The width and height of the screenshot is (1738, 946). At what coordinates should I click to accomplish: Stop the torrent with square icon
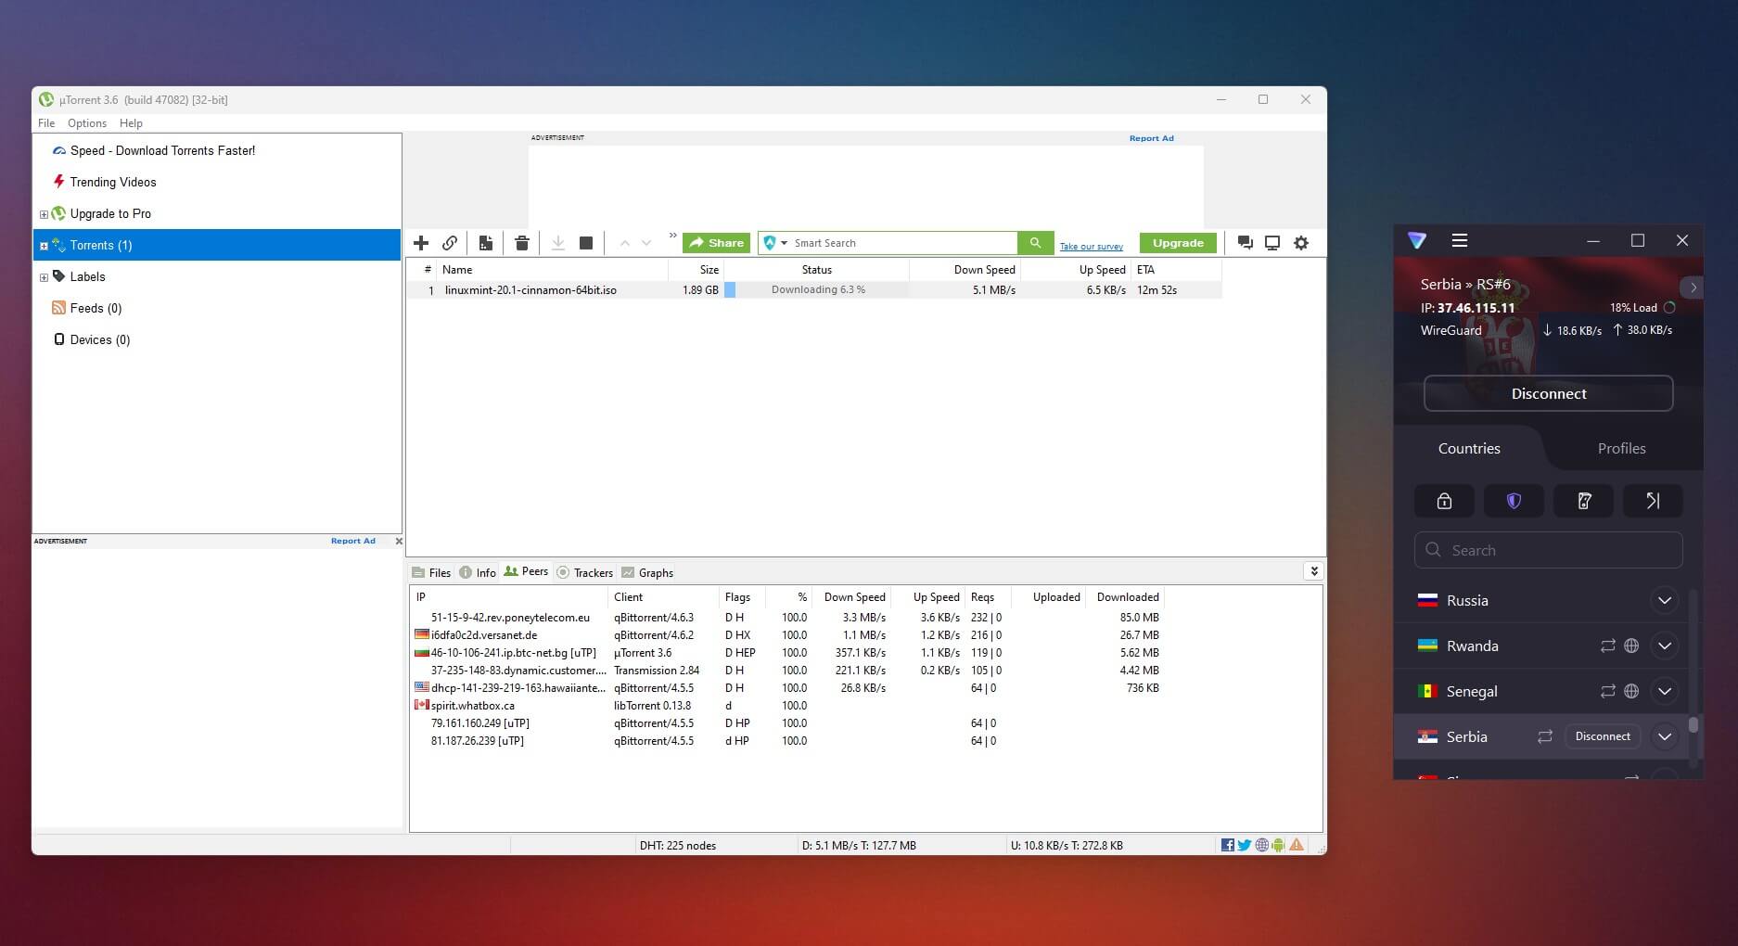point(586,243)
